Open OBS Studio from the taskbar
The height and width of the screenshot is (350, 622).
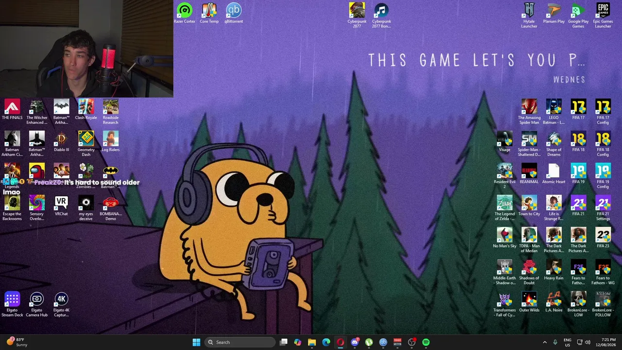[x=412, y=342]
